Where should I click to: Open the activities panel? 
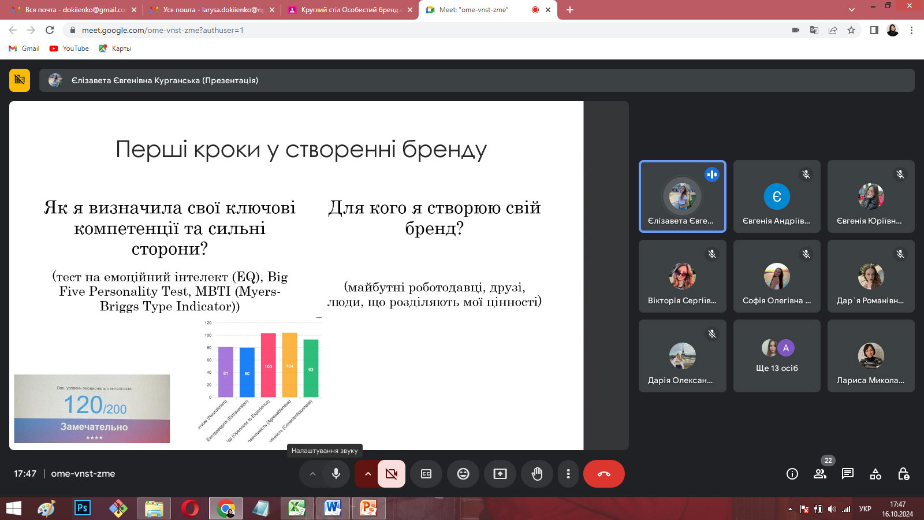[875, 474]
